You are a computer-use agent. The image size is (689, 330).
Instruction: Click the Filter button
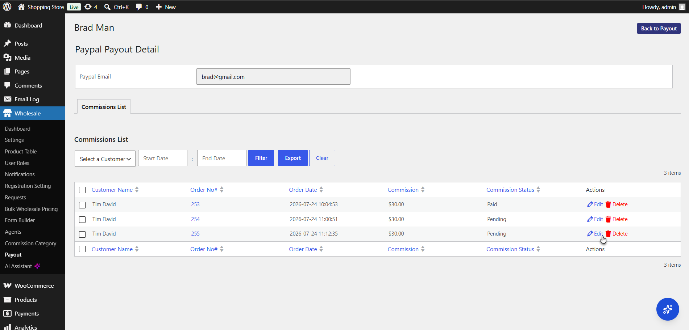(261, 158)
